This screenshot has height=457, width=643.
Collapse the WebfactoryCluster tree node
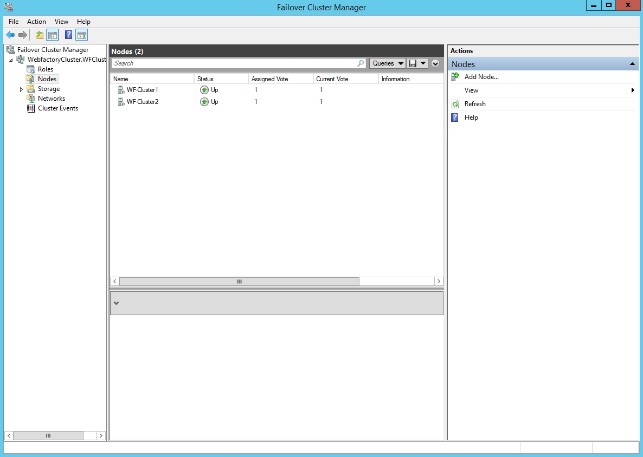pos(11,60)
